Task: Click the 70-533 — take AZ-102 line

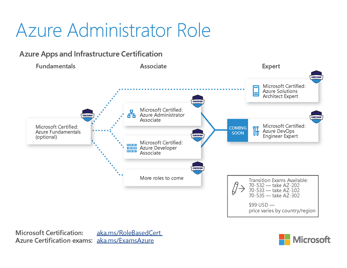Action: 274,190
